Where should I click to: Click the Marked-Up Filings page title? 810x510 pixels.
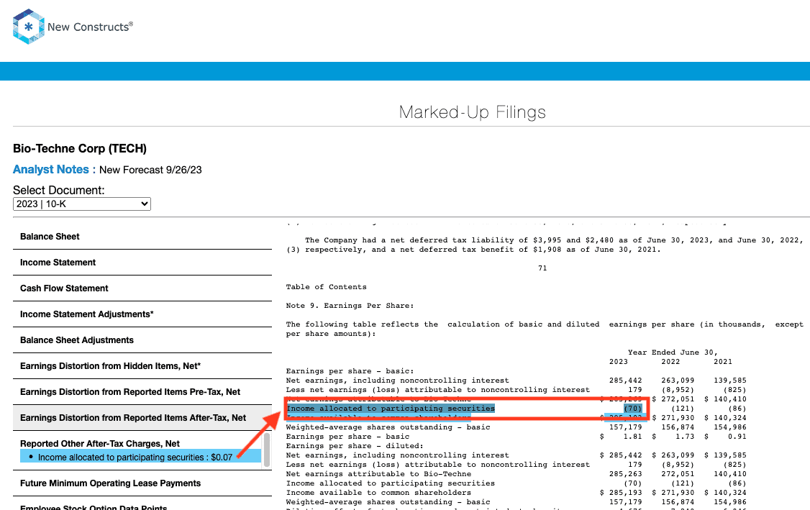click(472, 112)
